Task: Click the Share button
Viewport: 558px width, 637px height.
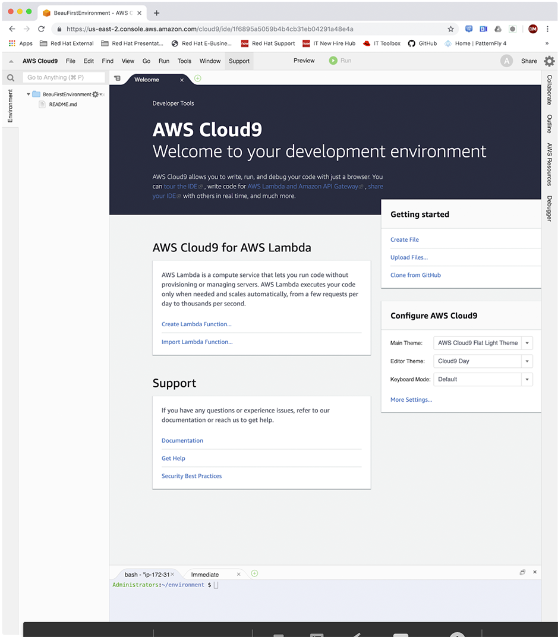Action: pyautogui.click(x=529, y=61)
